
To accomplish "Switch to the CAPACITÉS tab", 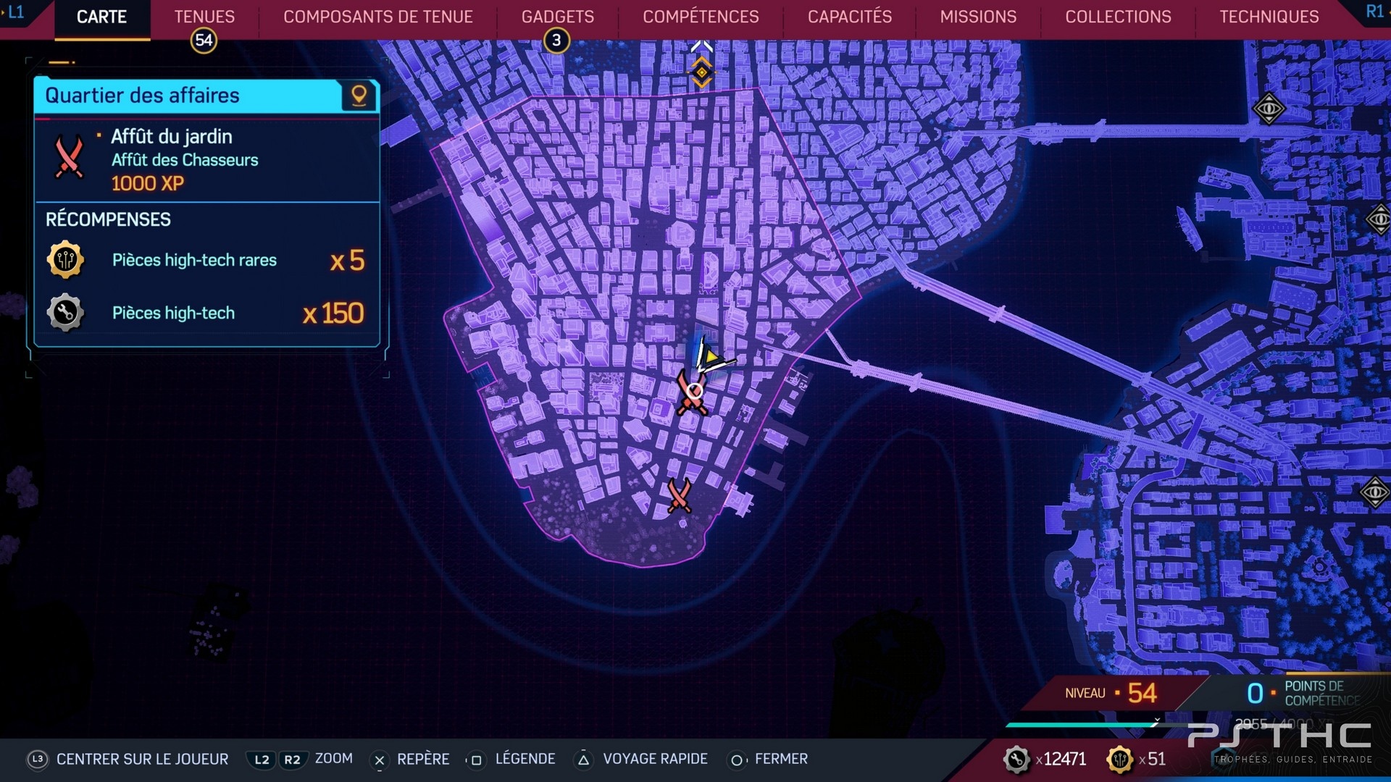I will click(849, 17).
